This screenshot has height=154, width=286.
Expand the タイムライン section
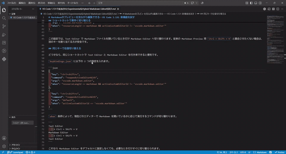click(23, 149)
